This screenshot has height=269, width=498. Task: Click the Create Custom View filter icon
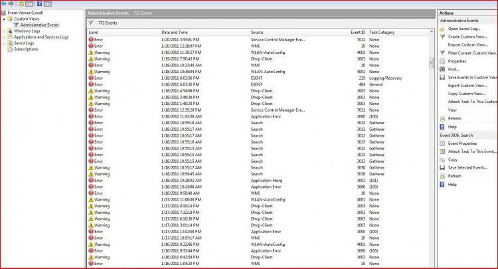(x=442, y=37)
